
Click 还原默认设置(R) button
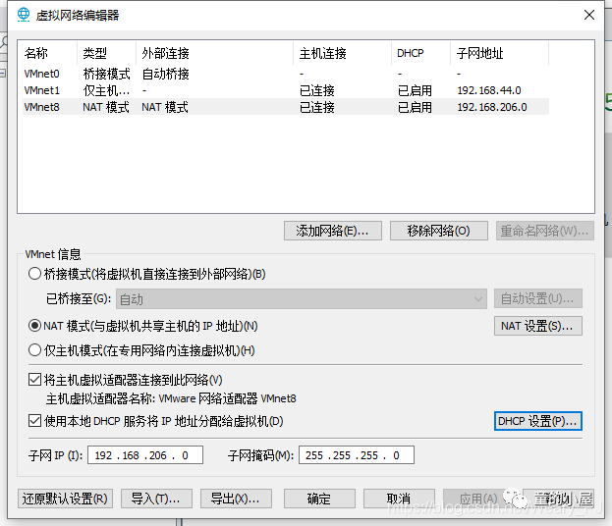click(65, 499)
